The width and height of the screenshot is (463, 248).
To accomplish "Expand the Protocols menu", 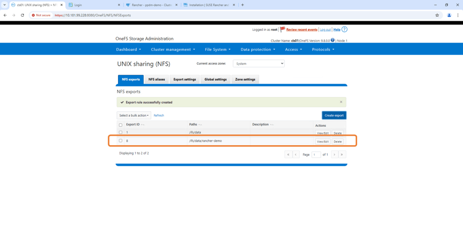I will point(323,49).
